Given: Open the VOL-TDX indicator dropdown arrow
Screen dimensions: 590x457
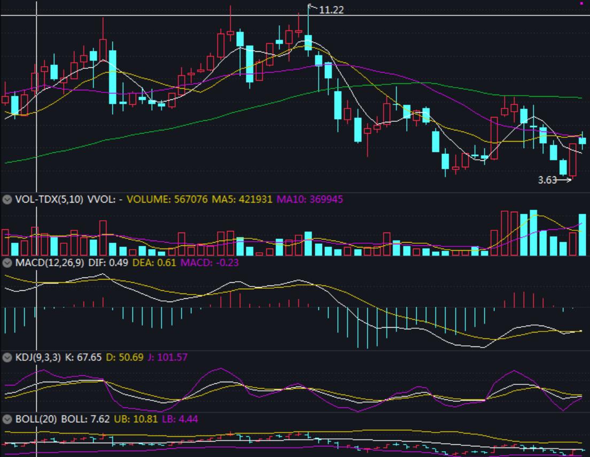Looking at the screenshot, I should click(7, 199).
